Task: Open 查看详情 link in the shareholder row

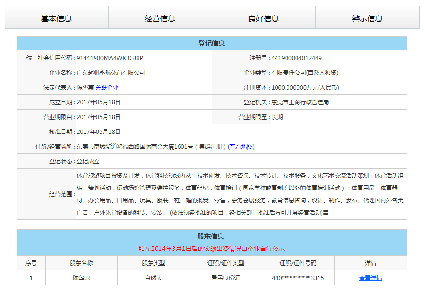Action: pyautogui.click(x=370, y=278)
